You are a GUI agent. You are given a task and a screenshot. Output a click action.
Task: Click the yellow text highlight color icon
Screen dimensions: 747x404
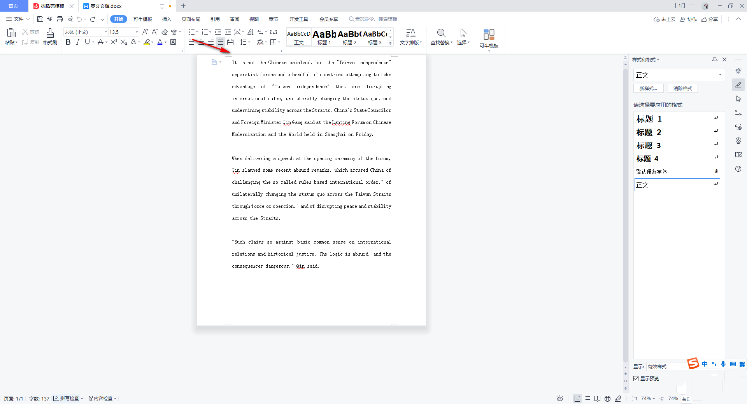pyautogui.click(x=147, y=42)
